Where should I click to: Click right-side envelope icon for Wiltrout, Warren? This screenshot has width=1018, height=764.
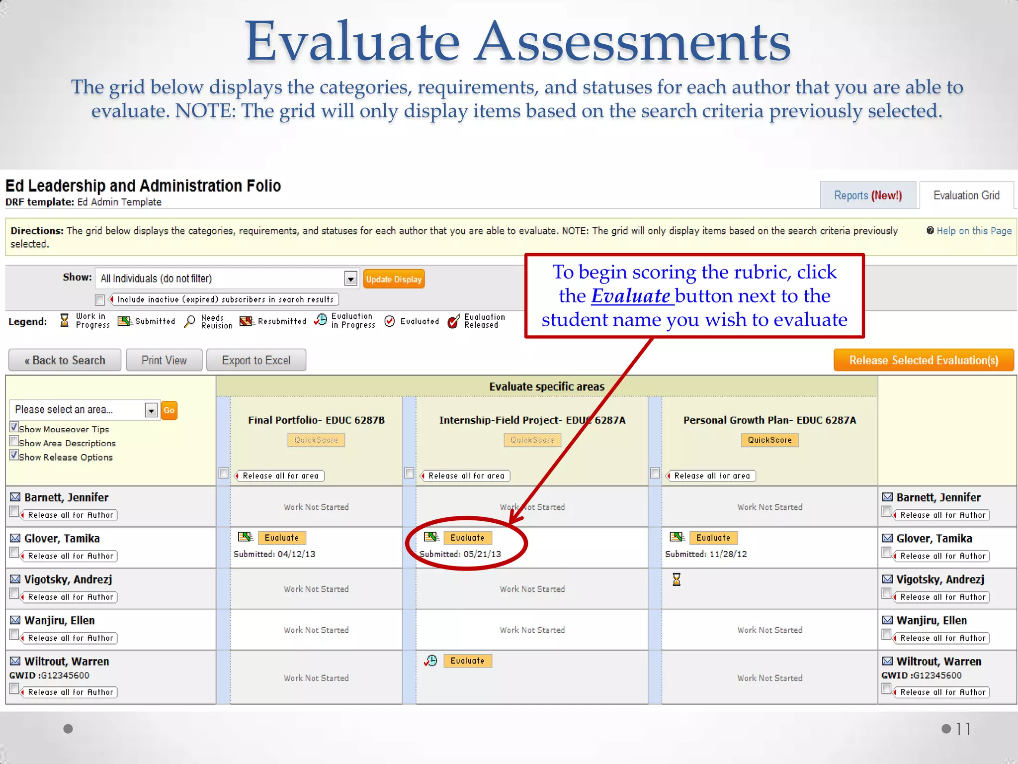(x=888, y=661)
